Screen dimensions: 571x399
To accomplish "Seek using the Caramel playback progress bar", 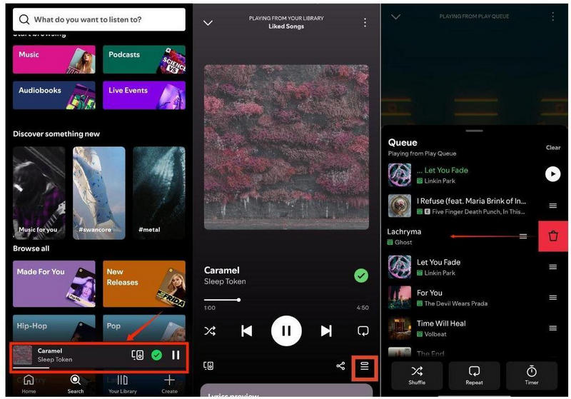I will click(x=286, y=300).
